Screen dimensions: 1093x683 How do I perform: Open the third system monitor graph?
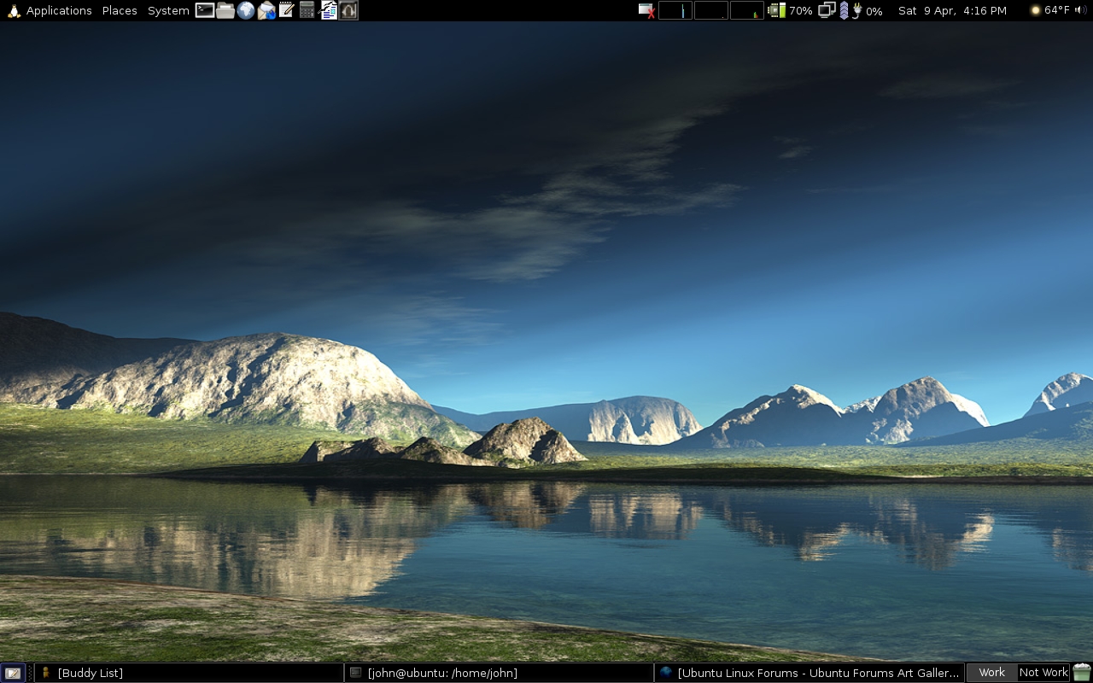[x=747, y=10]
